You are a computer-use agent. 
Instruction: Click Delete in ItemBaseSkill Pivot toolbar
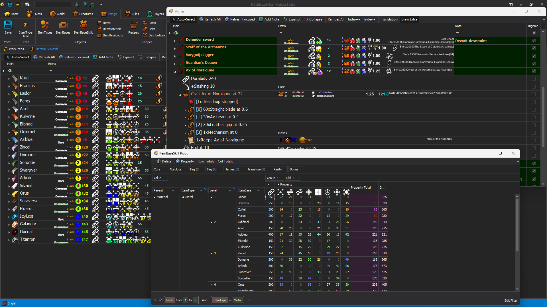click(x=164, y=161)
